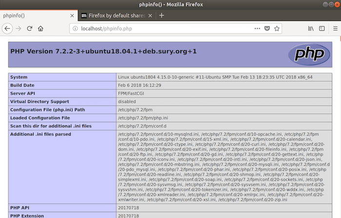Select 'Virtual Directory Support' label
341x218 pixels.
pos(39,101)
